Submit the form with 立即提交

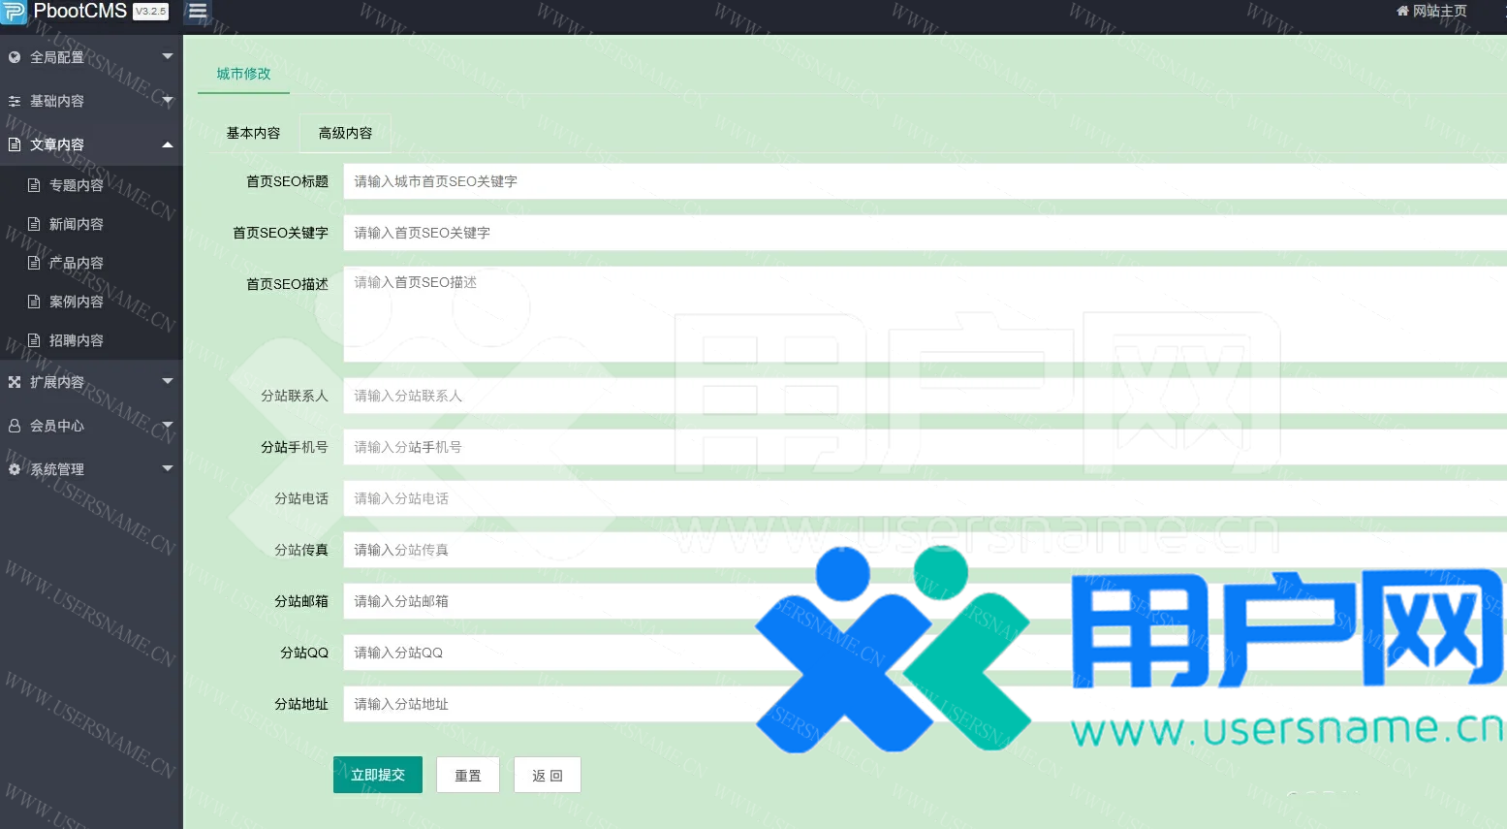[378, 775]
